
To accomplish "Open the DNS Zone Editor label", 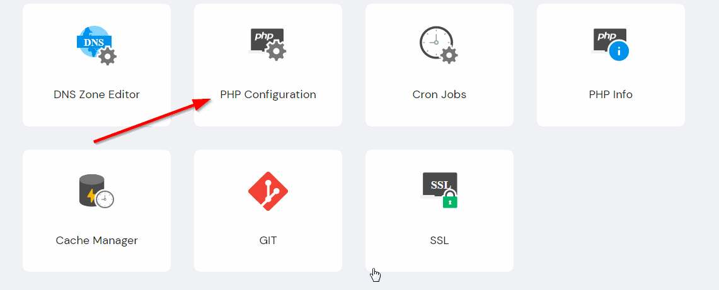I will click(97, 95).
